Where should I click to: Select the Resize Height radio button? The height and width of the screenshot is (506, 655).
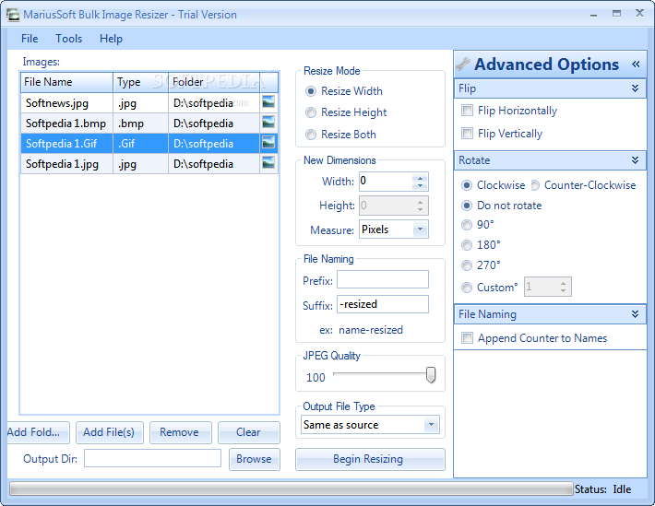pyautogui.click(x=311, y=112)
